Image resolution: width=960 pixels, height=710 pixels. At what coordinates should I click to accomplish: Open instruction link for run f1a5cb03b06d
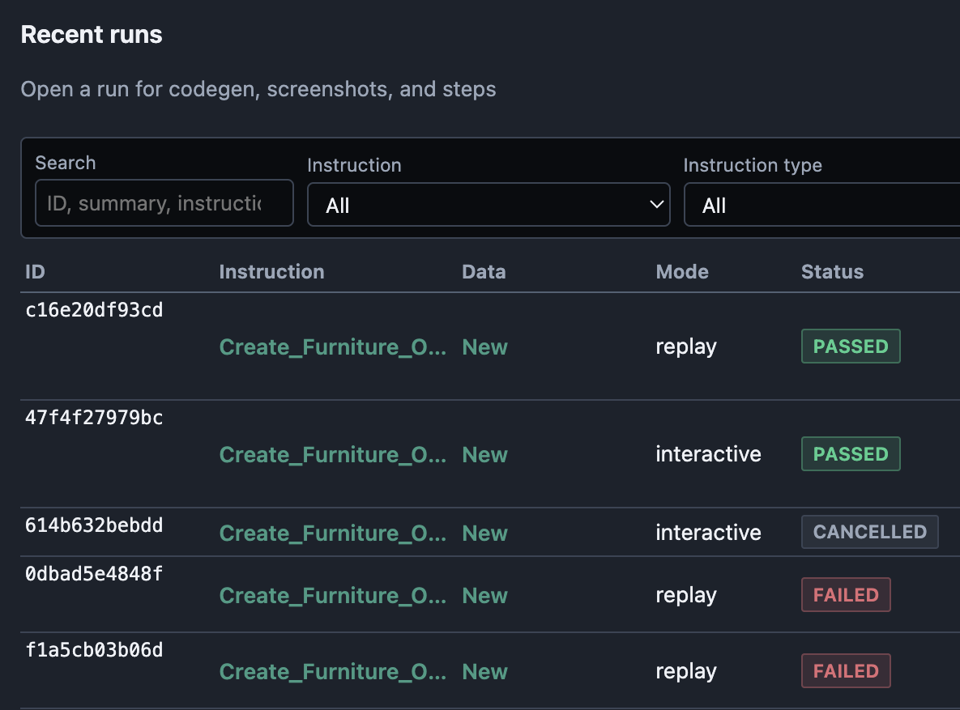coord(332,671)
